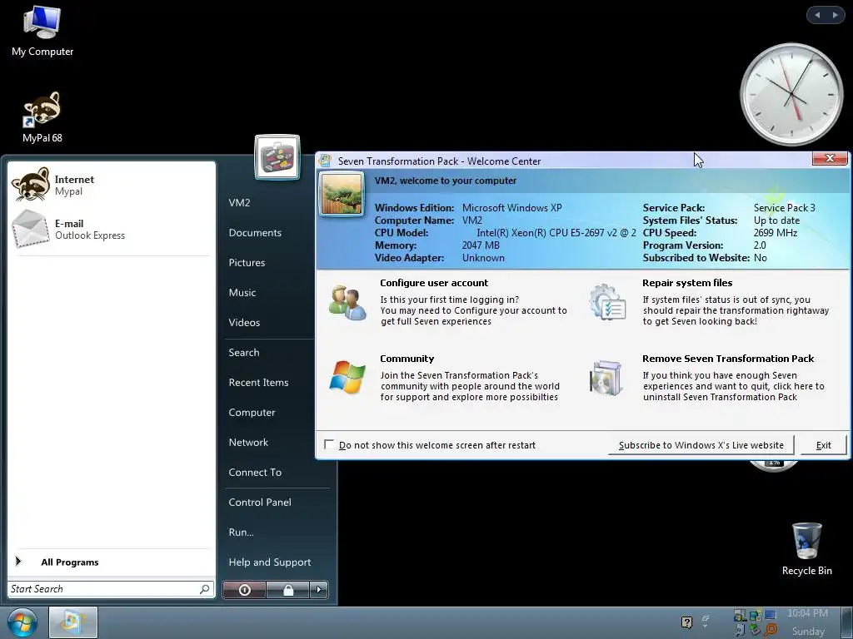Screen dimensions: 853x639
Task: Click the language bar restore options icon
Action: click(706, 619)
